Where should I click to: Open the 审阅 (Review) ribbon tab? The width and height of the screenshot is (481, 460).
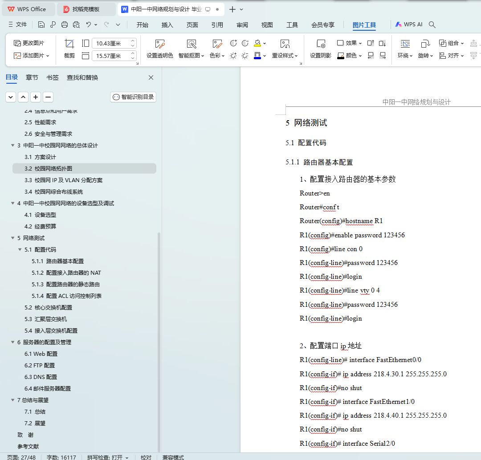pos(242,25)
